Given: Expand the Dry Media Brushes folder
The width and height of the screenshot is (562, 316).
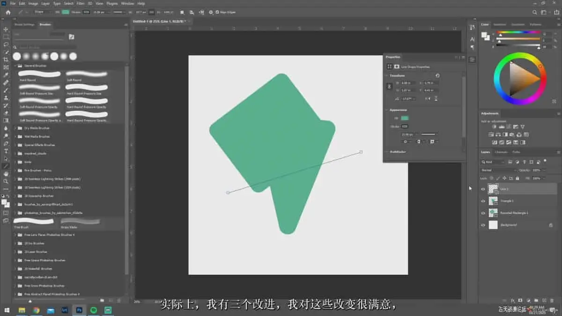Looking at the screenshot, I should click(x=15, y=128).
